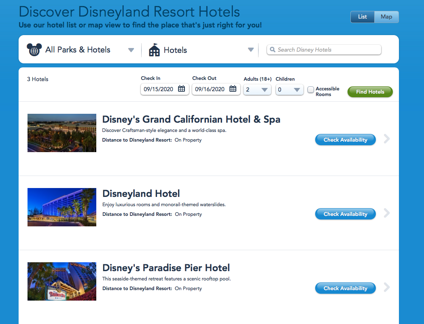Viewport: 424px width, 324px height.
Task: Click the Hotels building icon
Action: 154,50
